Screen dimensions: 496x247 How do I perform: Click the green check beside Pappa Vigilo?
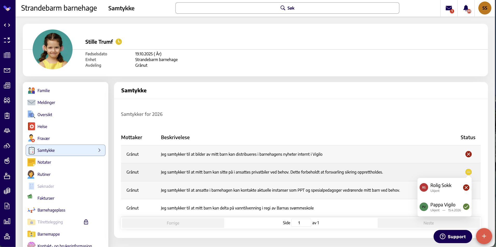[x=466, y=207]
